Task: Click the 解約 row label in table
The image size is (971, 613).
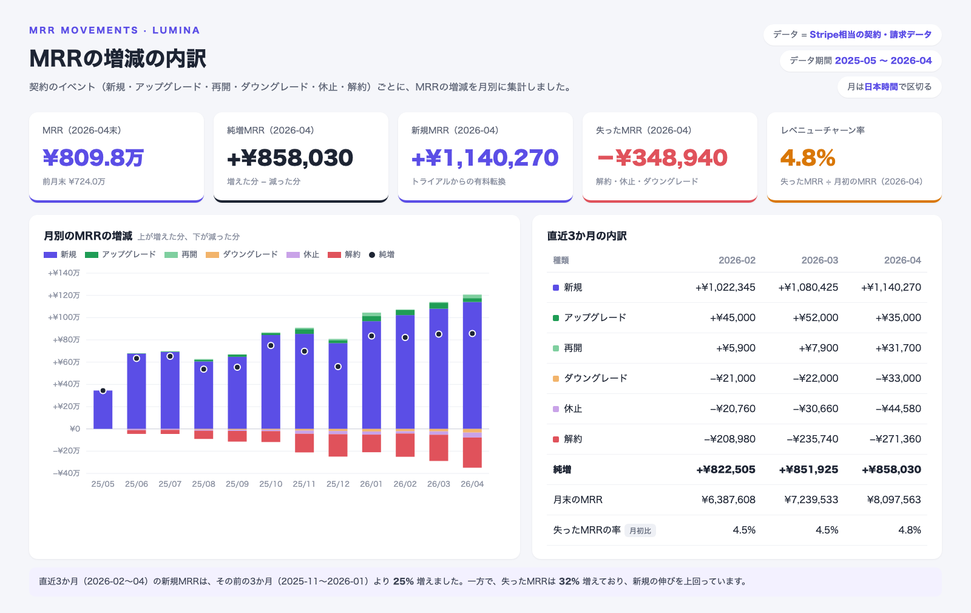Action: 573,439
